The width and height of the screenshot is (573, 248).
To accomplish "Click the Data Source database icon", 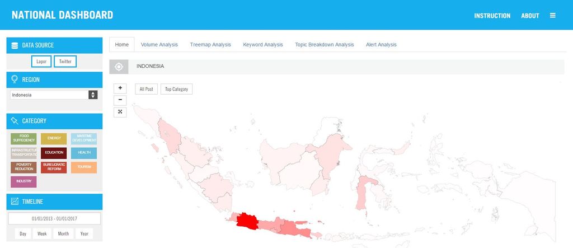I will pos(15,45).
